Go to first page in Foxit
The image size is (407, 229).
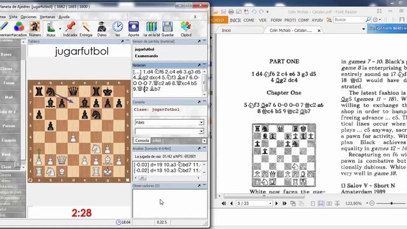tap(223, 204)
